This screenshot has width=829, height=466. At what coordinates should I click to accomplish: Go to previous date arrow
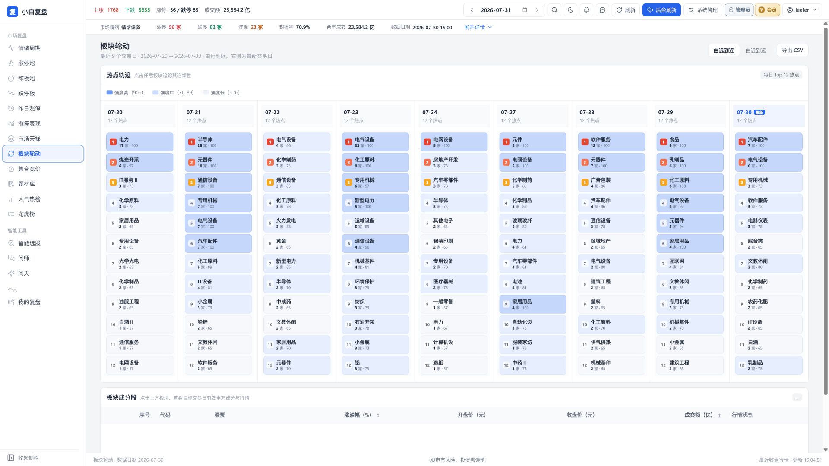(x=471, y=10)
